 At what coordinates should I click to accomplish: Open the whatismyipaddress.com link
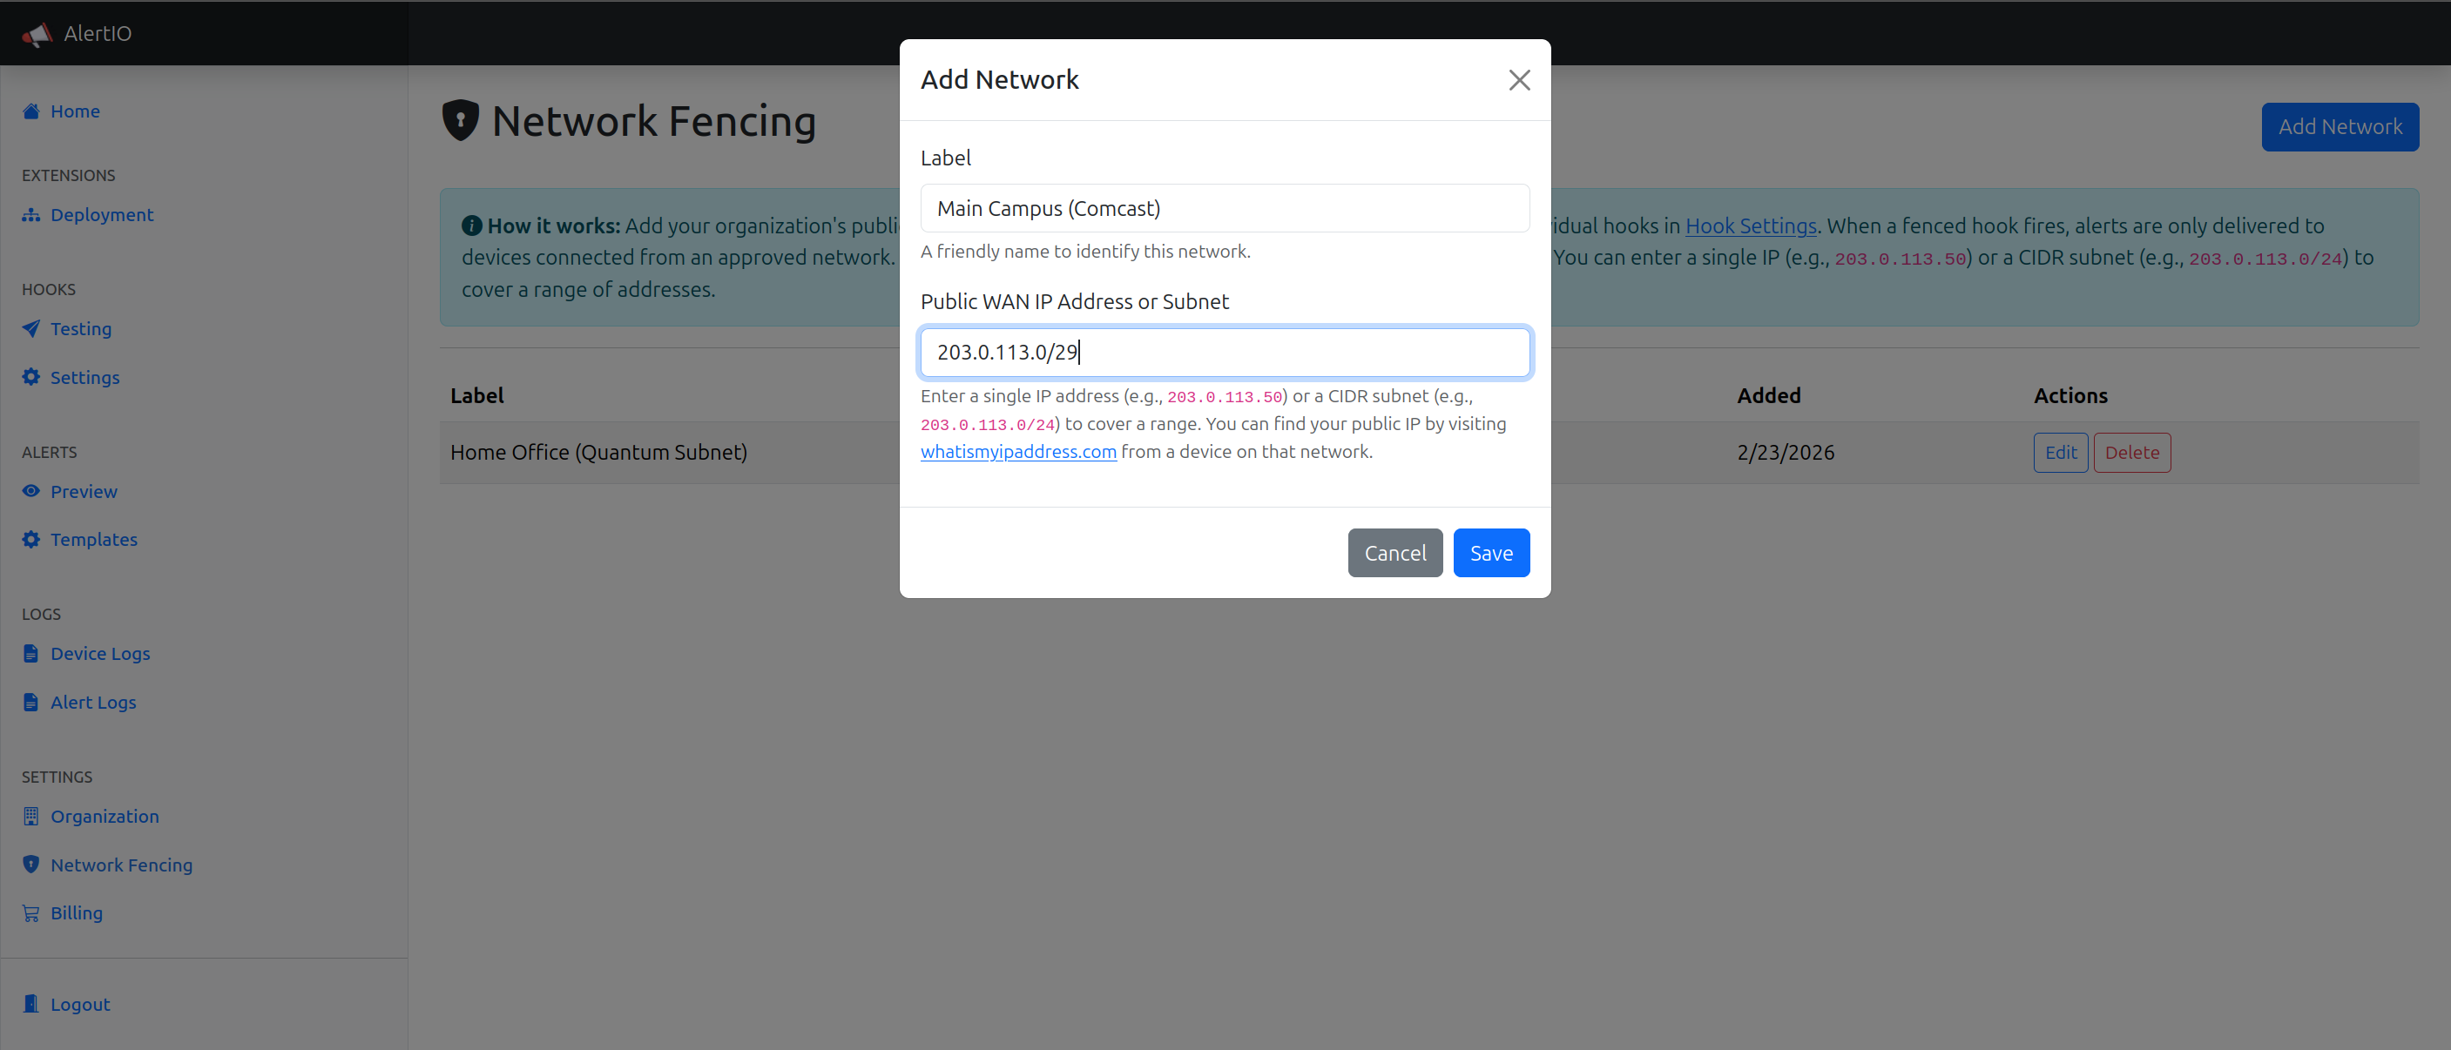1018,452
